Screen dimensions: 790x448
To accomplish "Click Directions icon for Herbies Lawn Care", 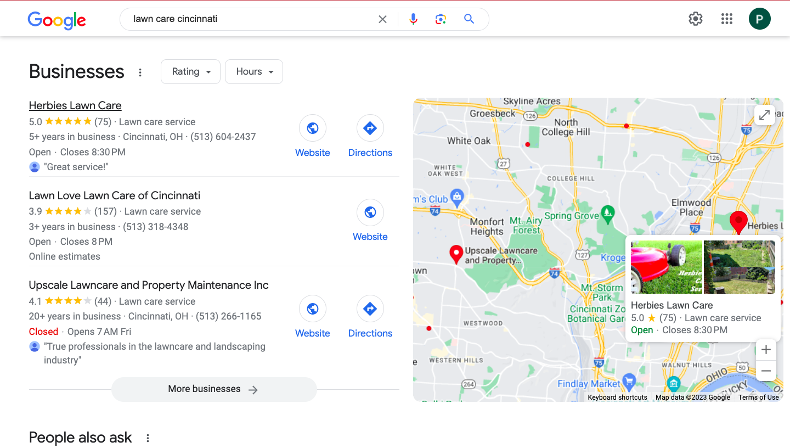I will (x=370, y=128).
